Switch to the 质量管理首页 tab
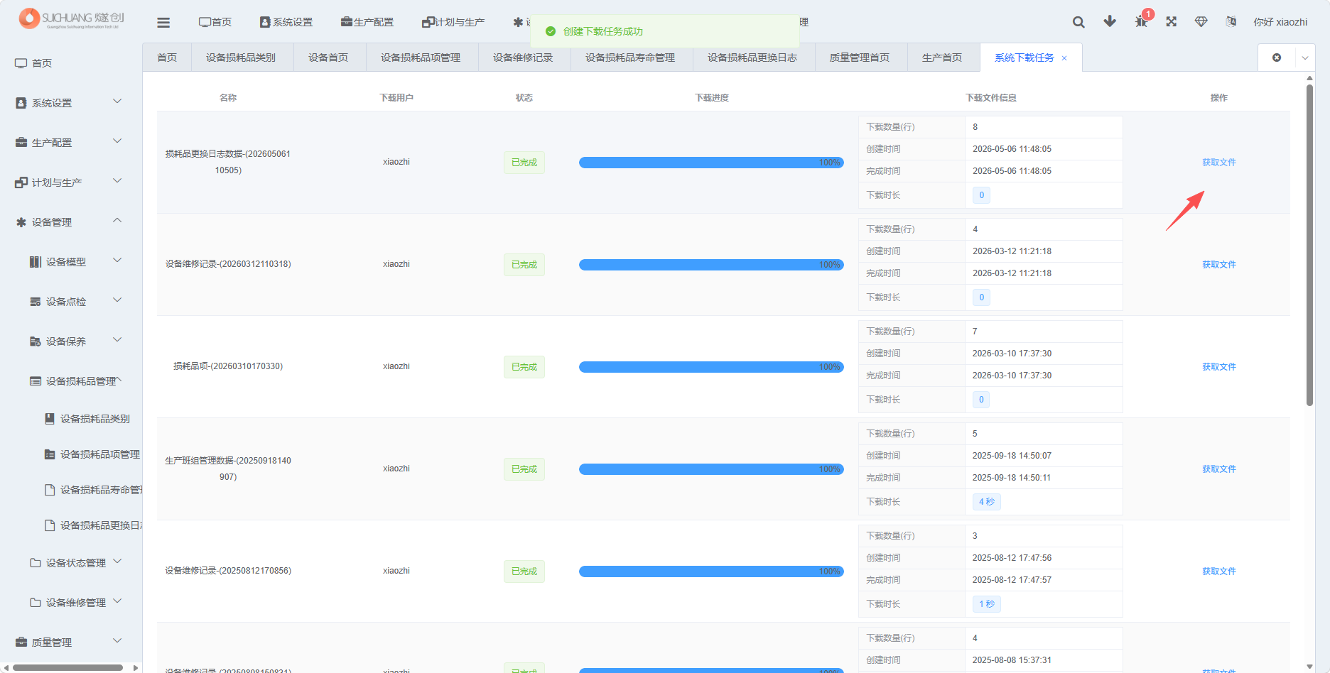 tap(860, 58)
